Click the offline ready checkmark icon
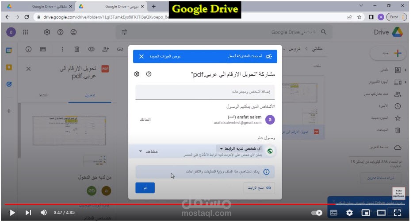This screenshot has height=222, width=413. point(73,32)
